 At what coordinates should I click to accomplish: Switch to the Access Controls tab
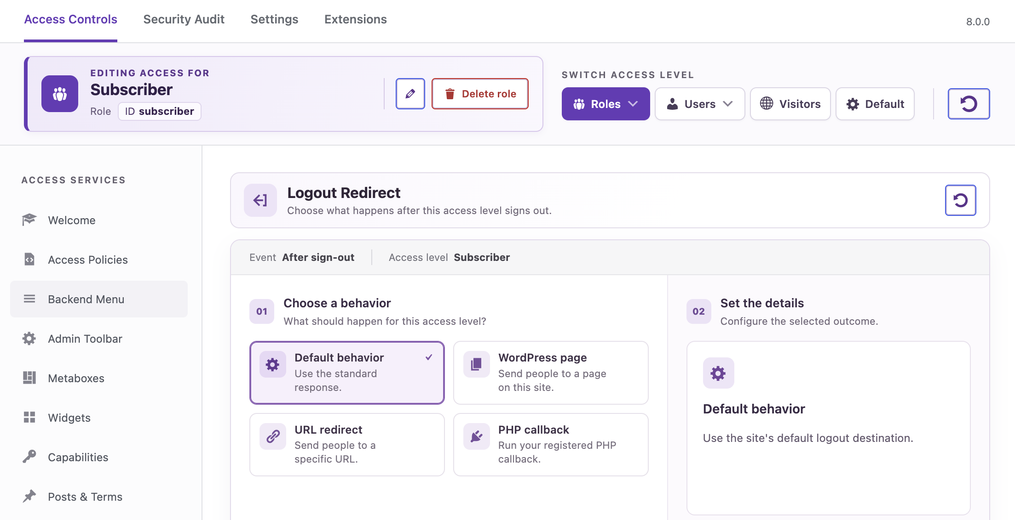pos(70,19)
